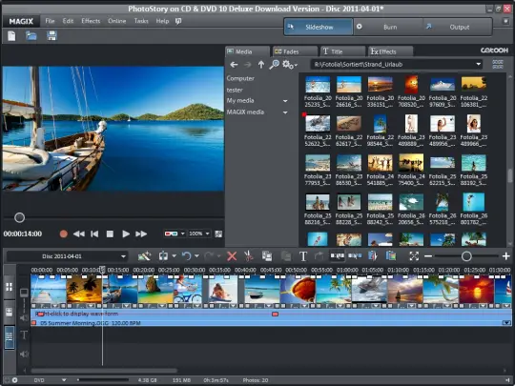515x386 pixels.
Task: Click the zoom-to-fit arrows icon
Action: [414, 256]
